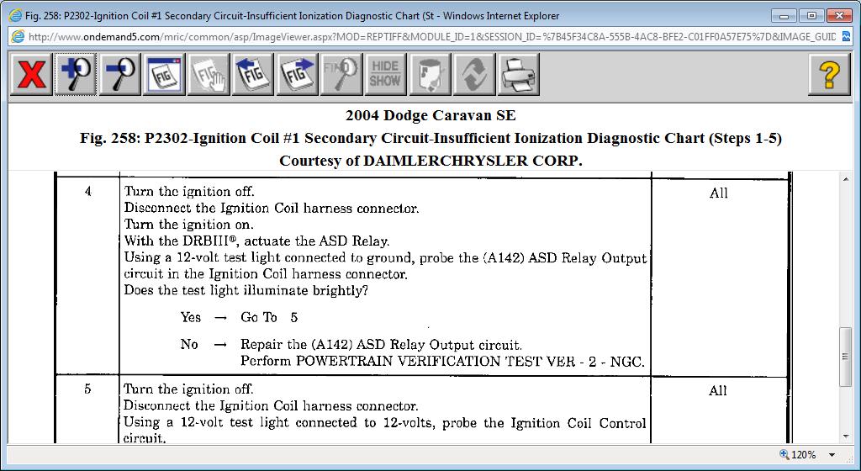Maximize the Internet Explorer window
861x471 pixels.
pos(811,15)
